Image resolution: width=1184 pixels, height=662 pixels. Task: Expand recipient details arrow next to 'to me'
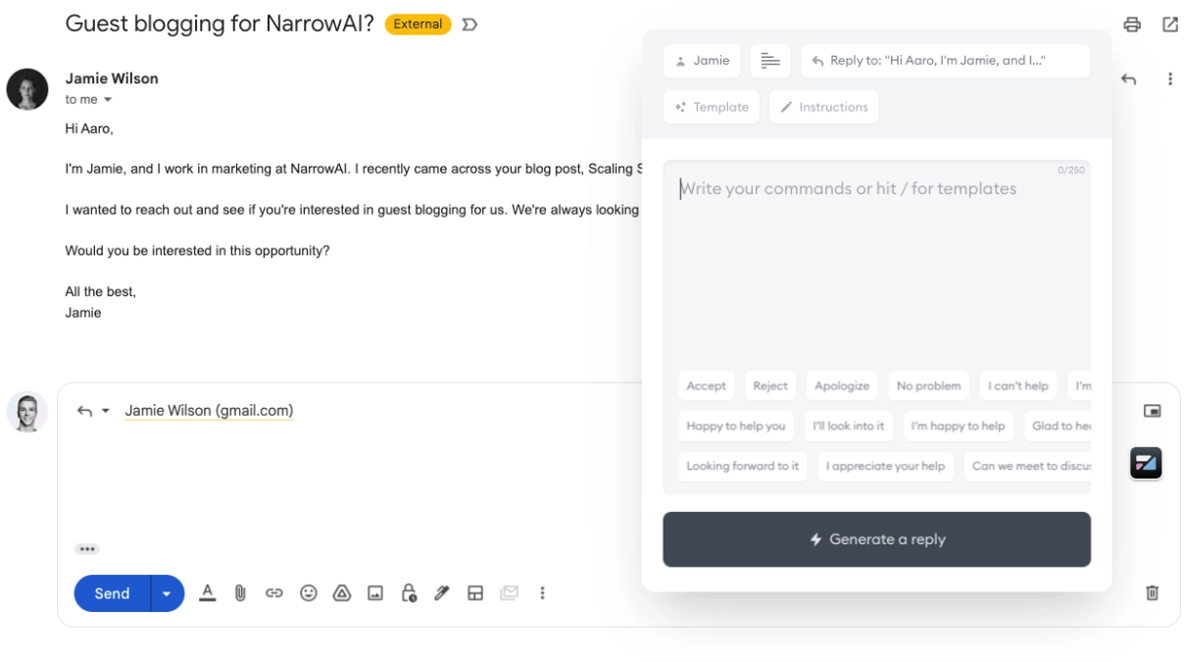pos(108,100)
